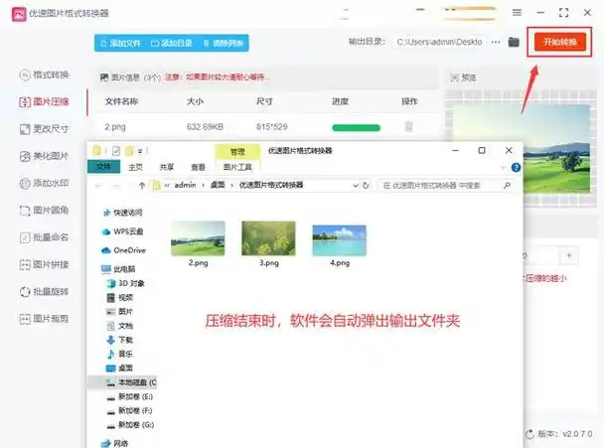The width and height of the screenshot is (604, 448).
Task: Open 桌面 folder in navigation pane
Action: [120, 368]
